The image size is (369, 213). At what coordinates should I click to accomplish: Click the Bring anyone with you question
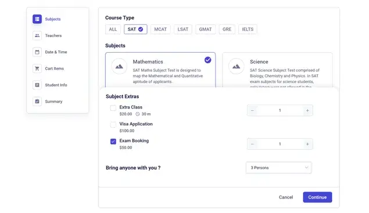133,168
